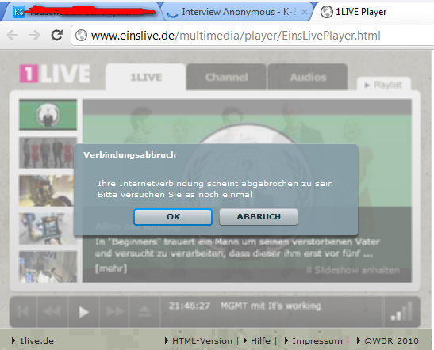
Task: Switch to the Channel tab
Action: tap(226, 77)
